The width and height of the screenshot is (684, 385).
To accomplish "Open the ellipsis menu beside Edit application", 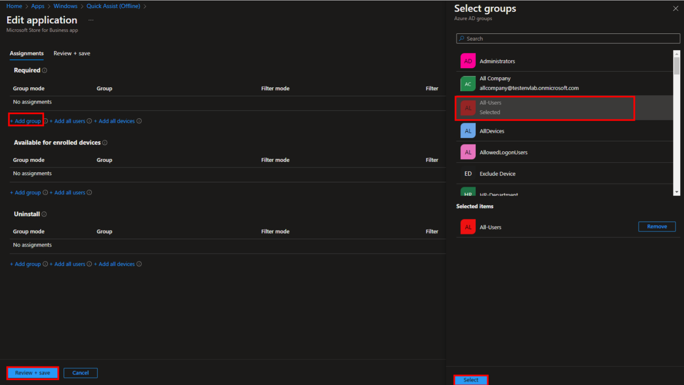I will pyautogui.click(x=91, y=21).
